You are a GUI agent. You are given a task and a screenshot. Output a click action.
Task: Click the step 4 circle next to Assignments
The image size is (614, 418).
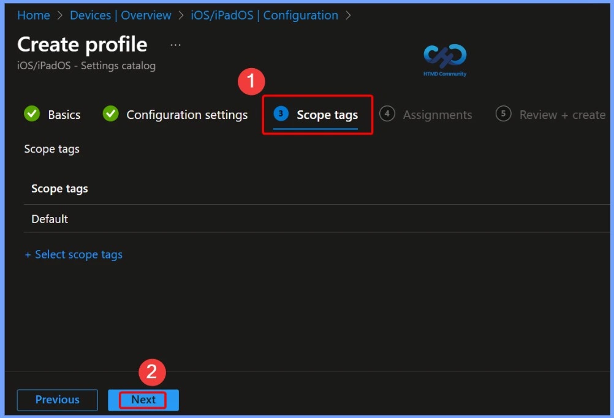[387, 114]
